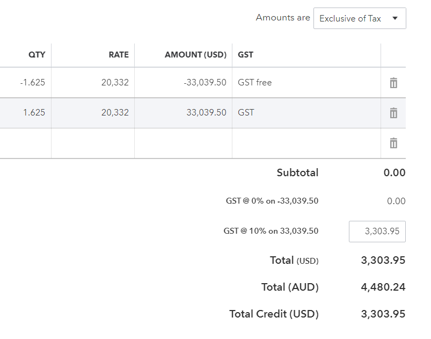Select the QTY column header
431x339 pixels.
point(36,54)
